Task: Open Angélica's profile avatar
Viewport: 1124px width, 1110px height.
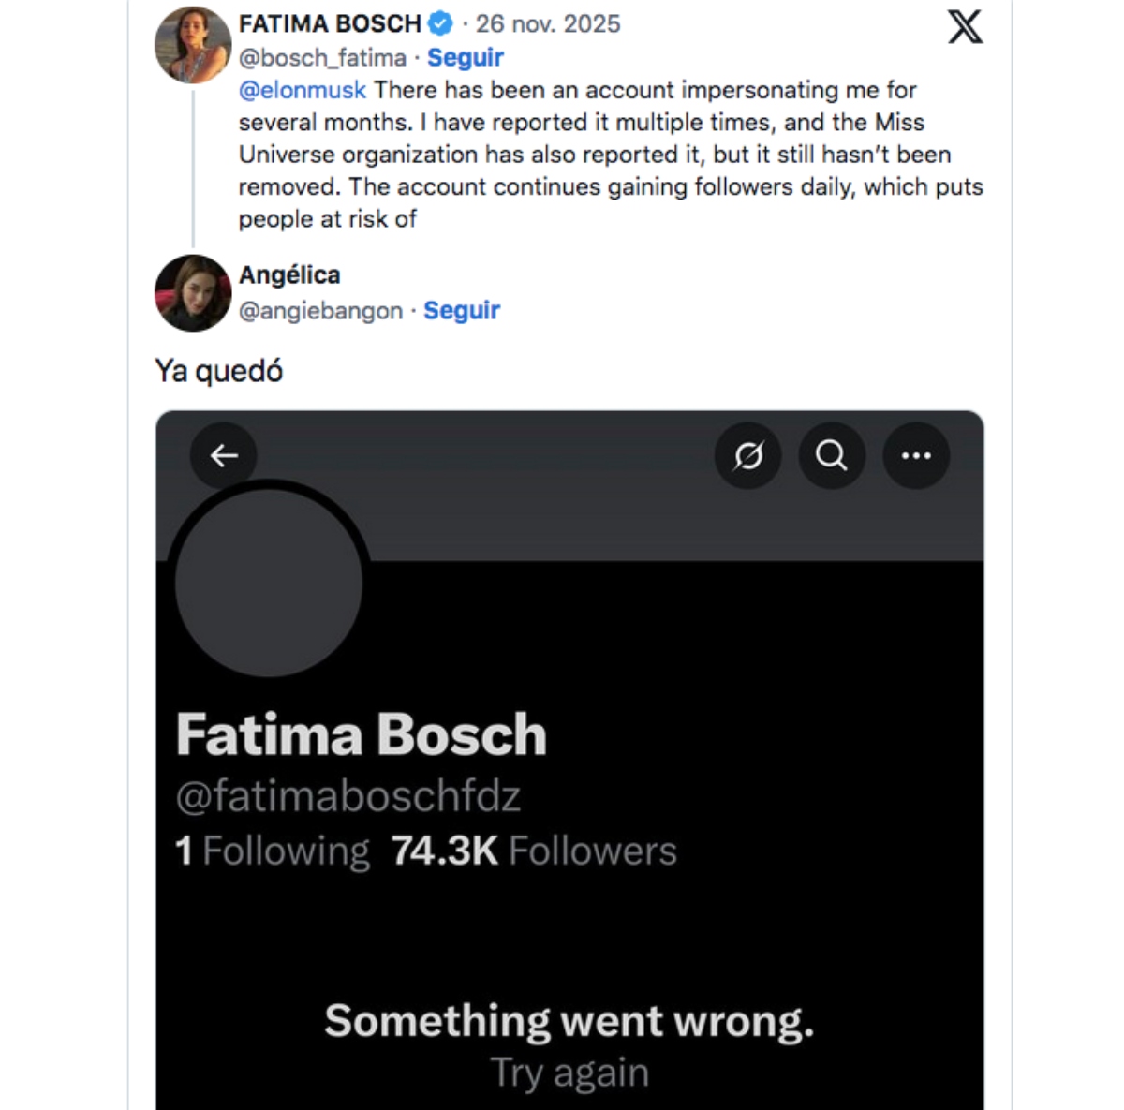Action: click(x=193, y=292)
